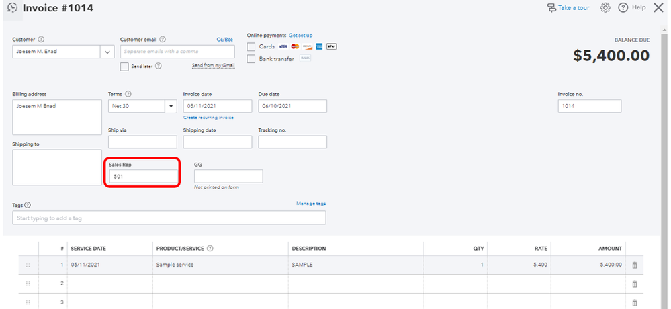The width and height of the screenshot is (671, 309).
Task: Tick the Bank transfer checkbox
Action: 251,58
